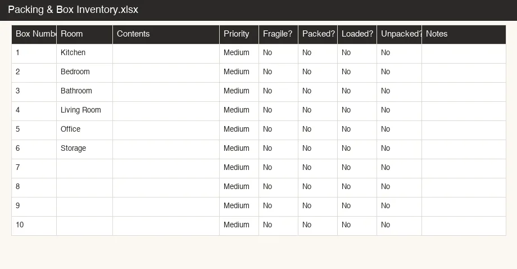
Task: Select Loaded? cell for box 7
Action: [357, 168]
